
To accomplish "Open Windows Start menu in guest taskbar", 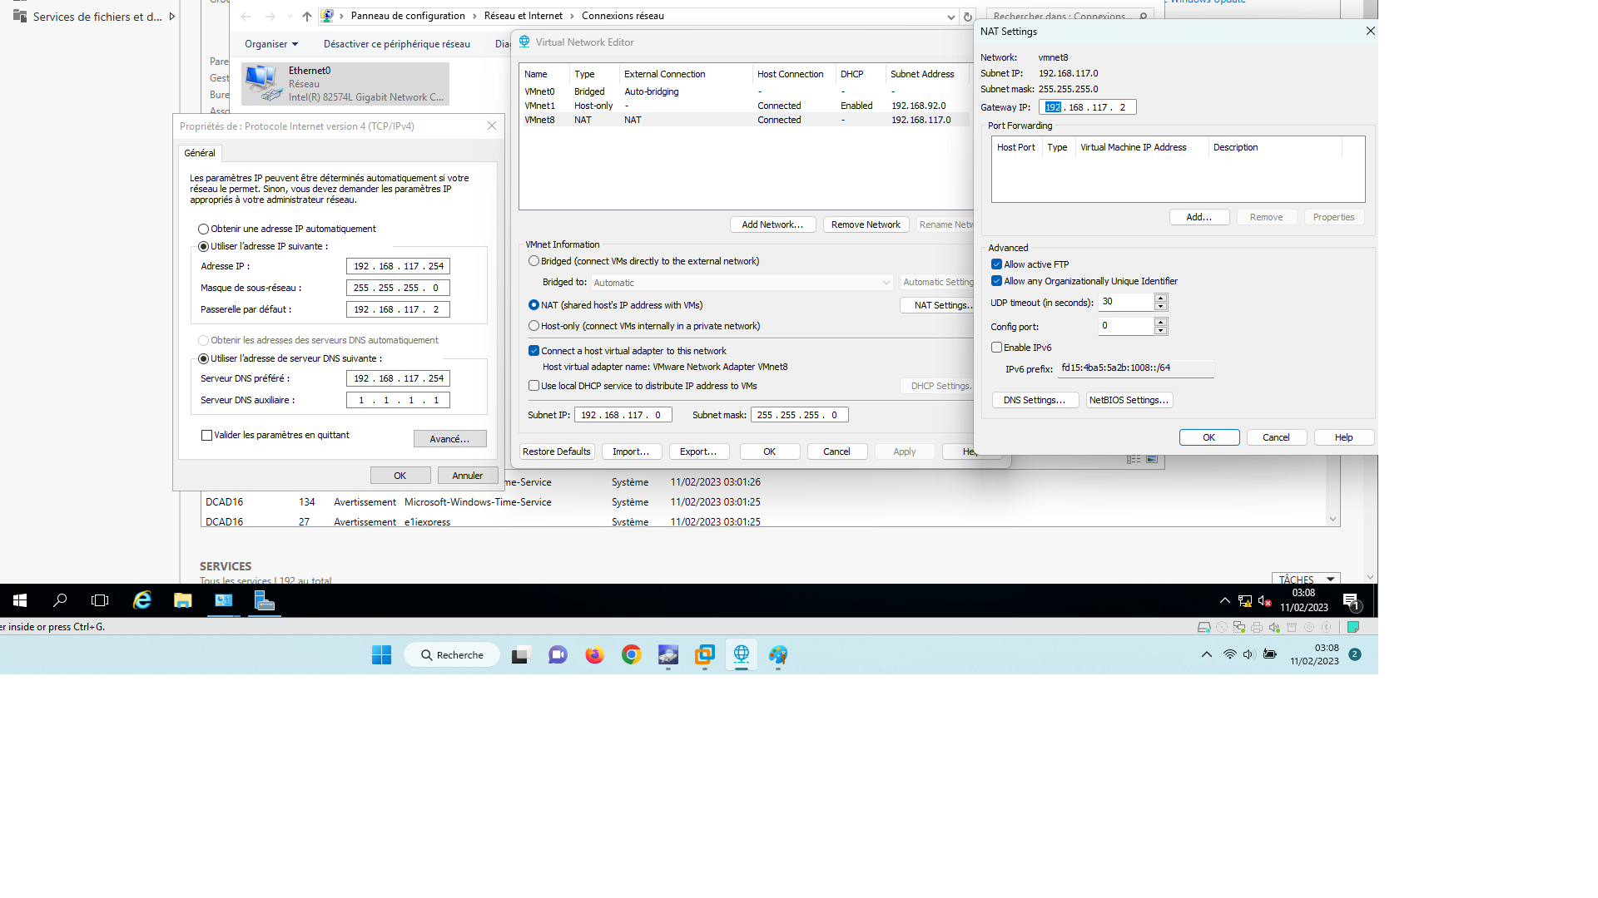I will pyautogui.click(x=20, y=600).
